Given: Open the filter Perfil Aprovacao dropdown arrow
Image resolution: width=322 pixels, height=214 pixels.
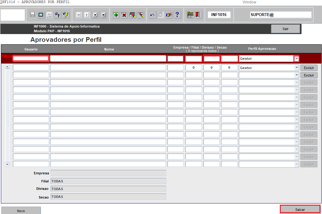Looking at the screenshot, I should click(x=297, y=59).
